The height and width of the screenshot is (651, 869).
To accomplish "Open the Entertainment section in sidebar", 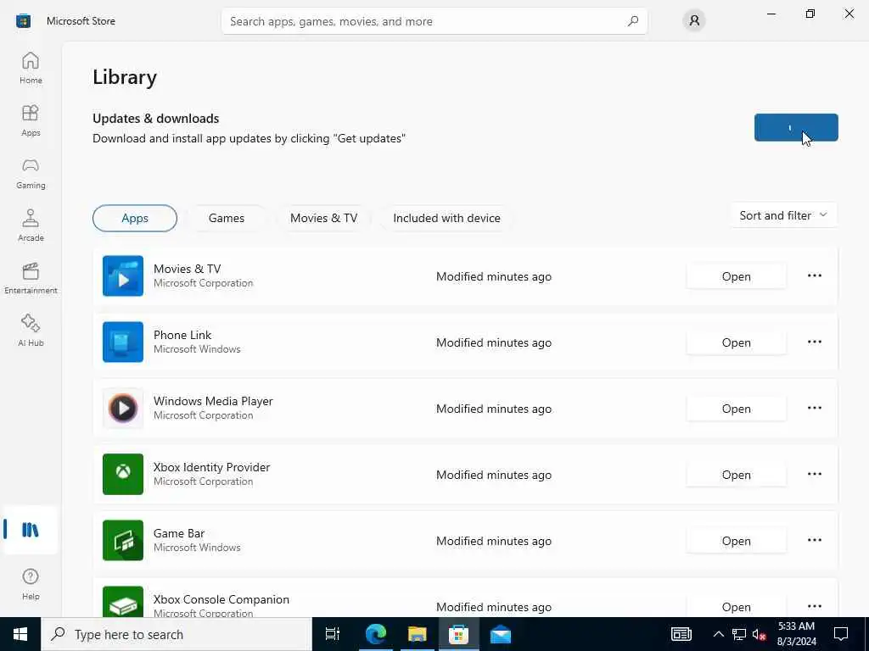I will point(31,278).
